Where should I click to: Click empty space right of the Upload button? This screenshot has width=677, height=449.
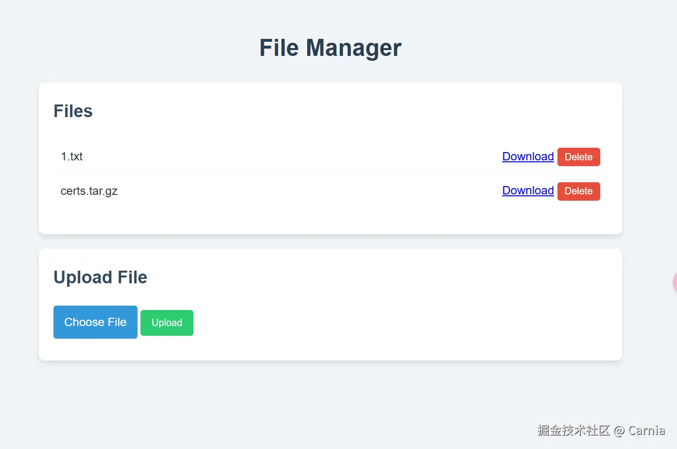(x=389, y=323)
